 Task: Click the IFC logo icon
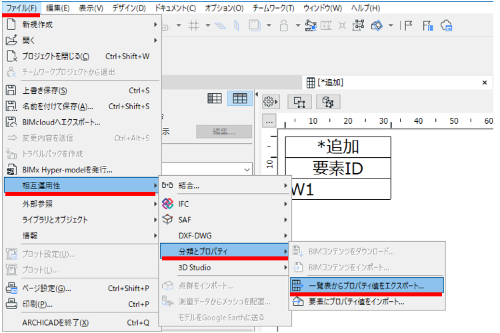168,204
